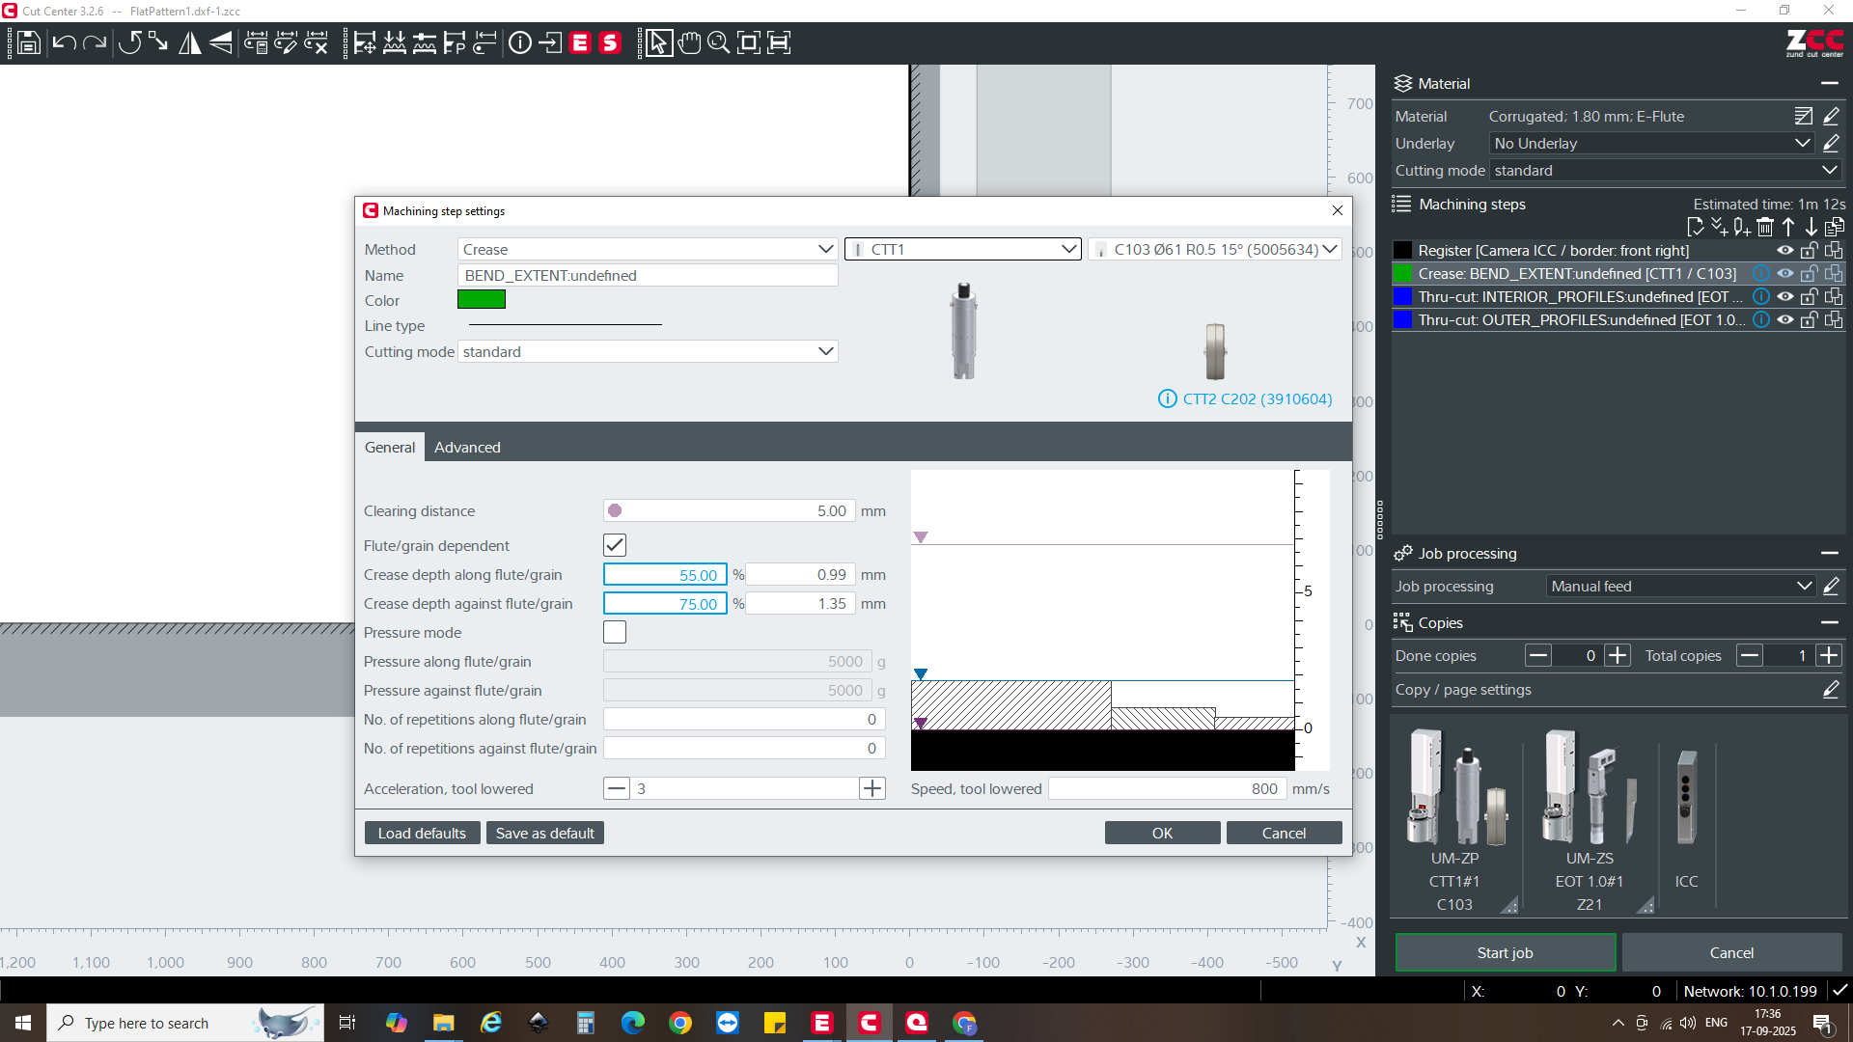Delete machining step with trash icon
The height and width of the screenshot is (1042, 1853).
(x=1765, y=228)
